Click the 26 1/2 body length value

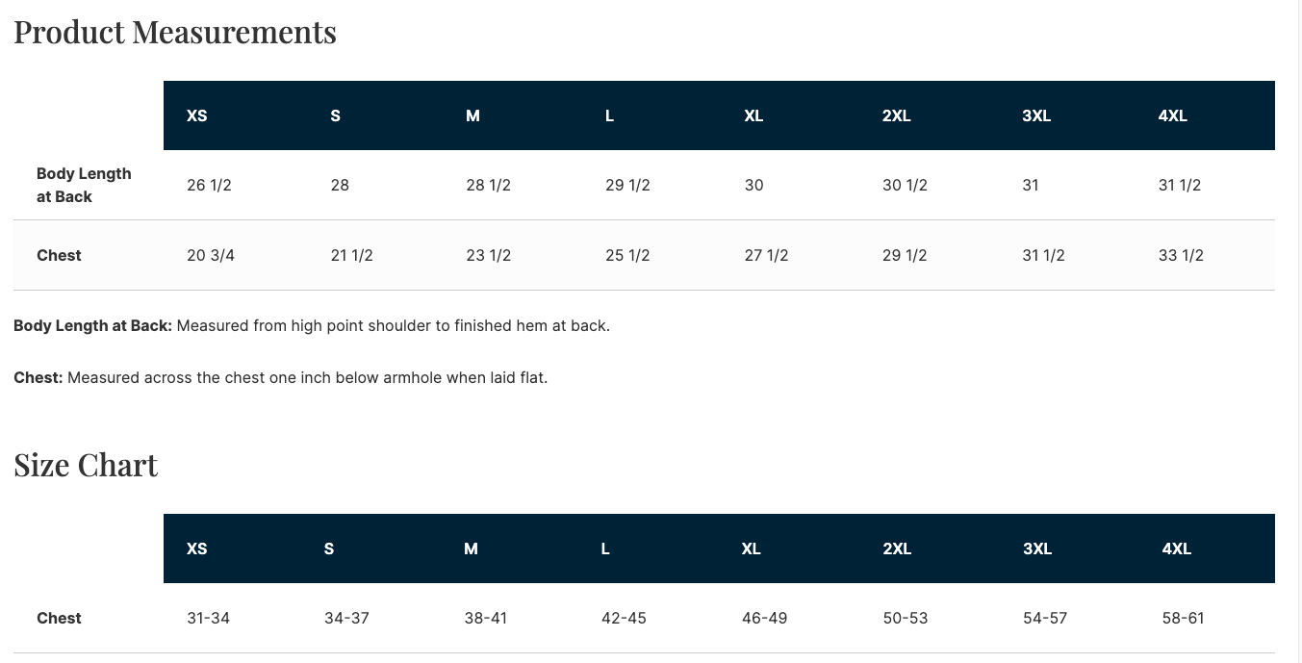coord(209,185)
